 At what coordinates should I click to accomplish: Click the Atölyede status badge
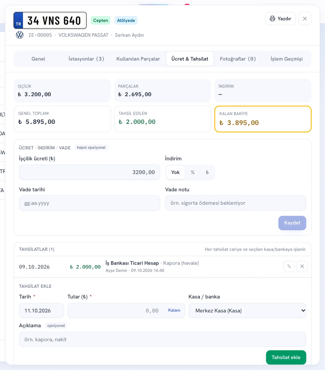click(126, 21)
